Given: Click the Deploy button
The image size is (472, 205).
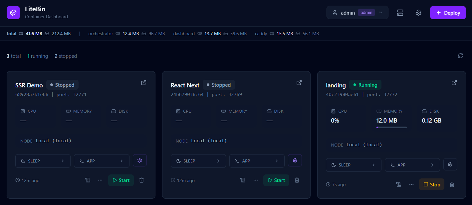Looking at the screenshot, I should pyautogui.click(x=448, y=12).
